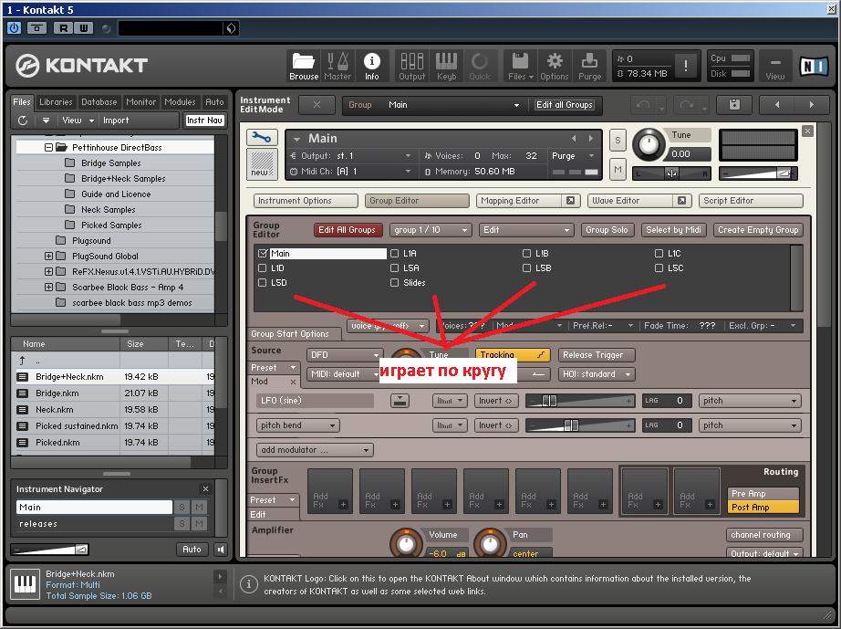Open the Options gear icon
This screenshot has width=841, height=629.
coord(554,65)
